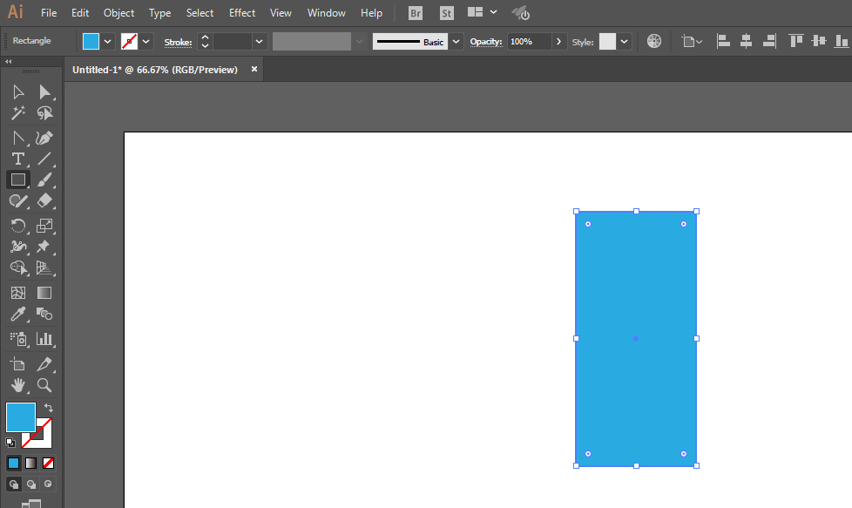Open the stroke weight dropdown
Screen dimensions: 852x508
(260, 41)
